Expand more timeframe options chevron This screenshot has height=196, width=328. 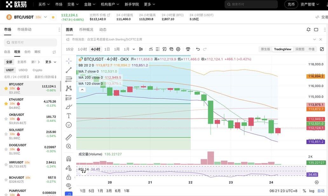coord(134,49)
